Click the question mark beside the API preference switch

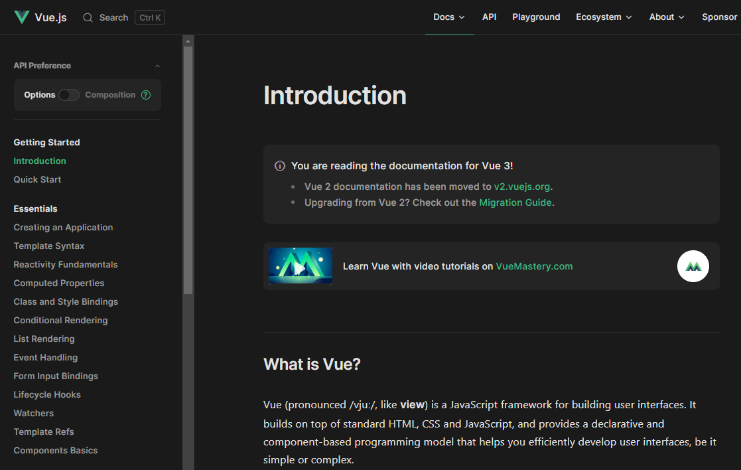[145, 95]
